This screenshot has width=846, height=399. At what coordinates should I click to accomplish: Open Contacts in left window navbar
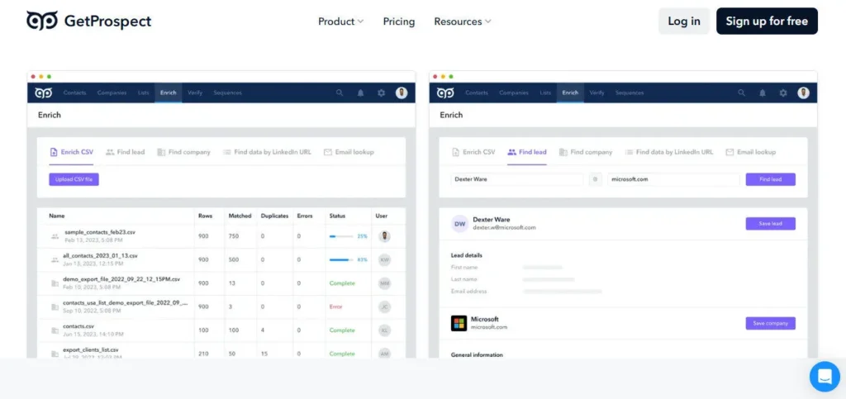pos(74,93)
